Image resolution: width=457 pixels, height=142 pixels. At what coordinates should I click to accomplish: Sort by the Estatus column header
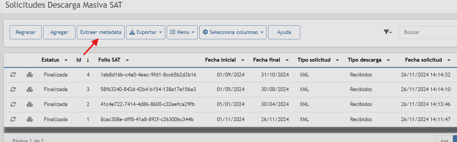pyautogui.click(x=50, y=60)
